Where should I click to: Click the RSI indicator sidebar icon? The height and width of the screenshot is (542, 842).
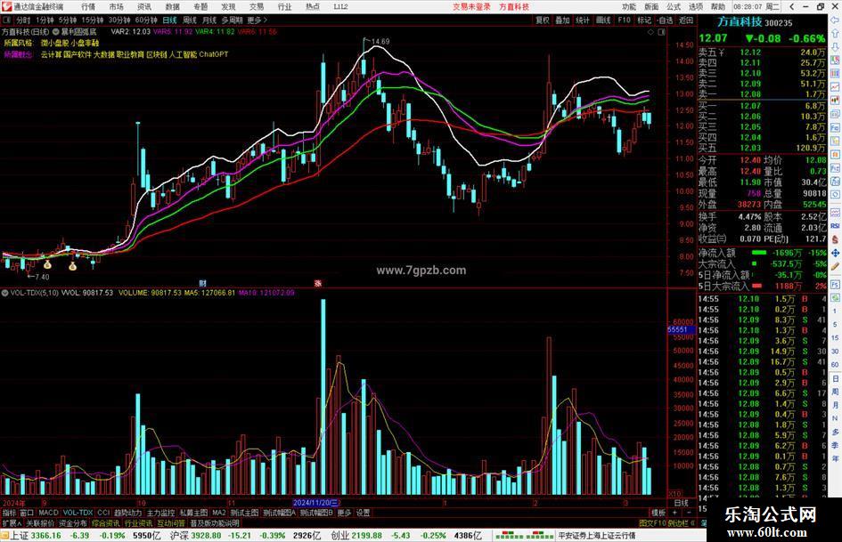835,226
